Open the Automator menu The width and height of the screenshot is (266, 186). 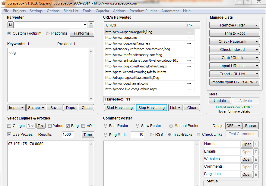pyautogui.click(x=170, y=11)
